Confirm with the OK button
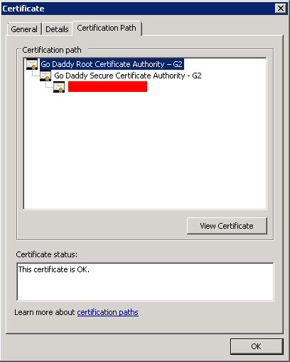Viewport: 290px width, 362px height. click(x=257, y=346)
